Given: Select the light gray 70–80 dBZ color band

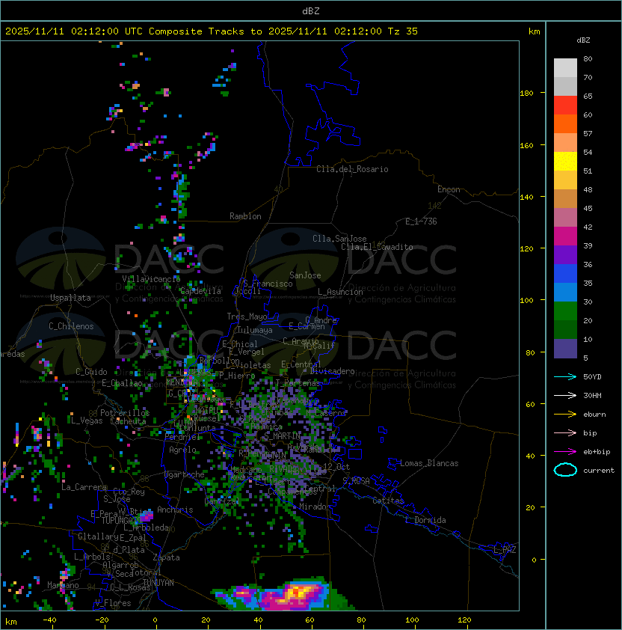Looking at the screenshot, I should click(x=565, y=68).
